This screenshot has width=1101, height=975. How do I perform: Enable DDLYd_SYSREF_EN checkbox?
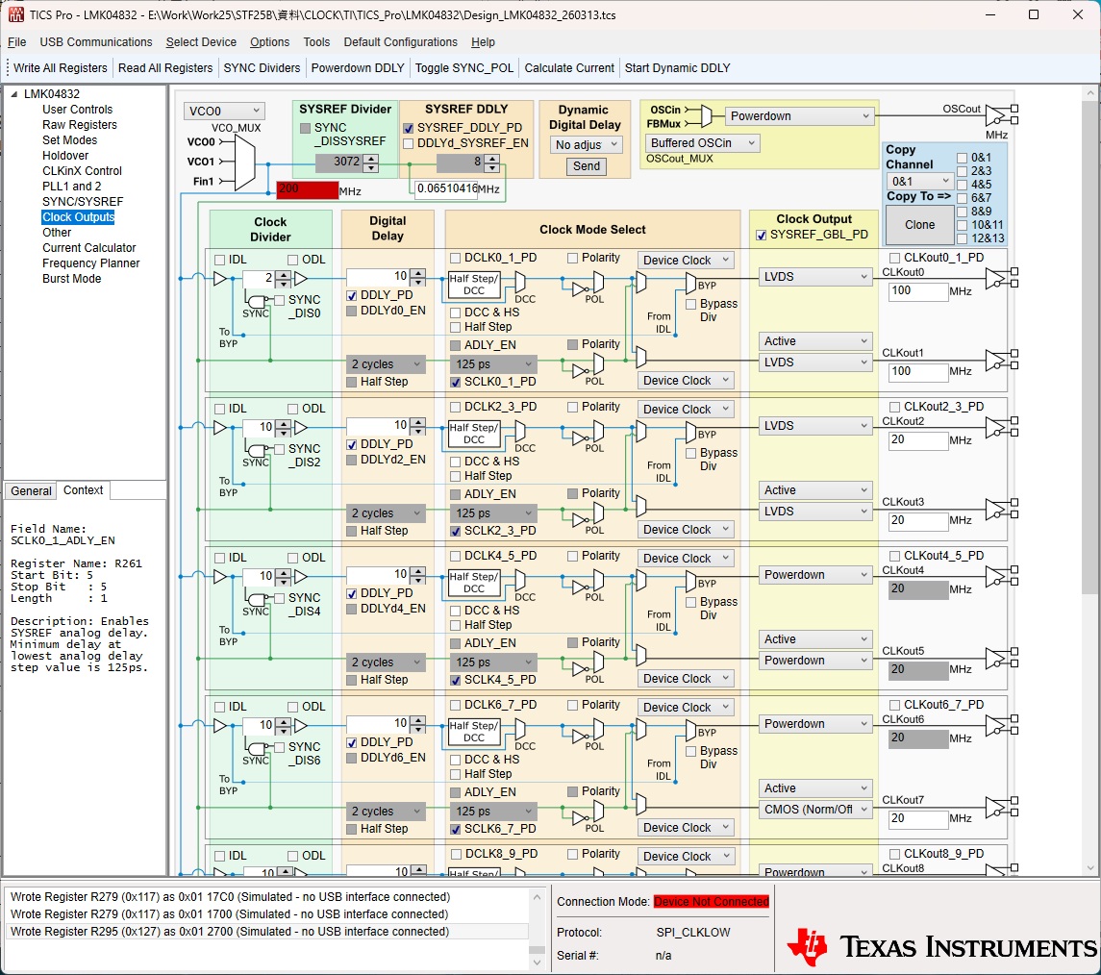click(408, 143)
